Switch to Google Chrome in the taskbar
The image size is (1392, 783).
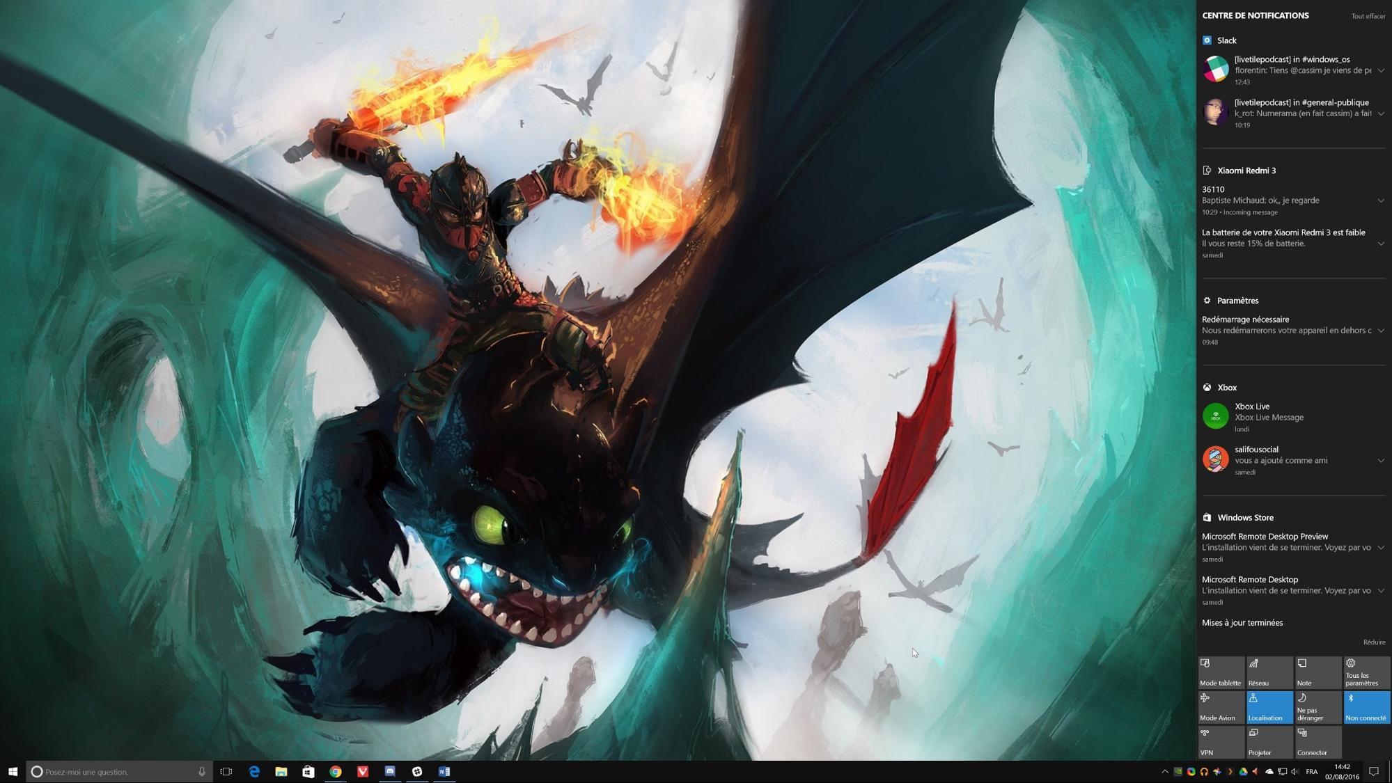pyautogui.click(x=336, y=771)
